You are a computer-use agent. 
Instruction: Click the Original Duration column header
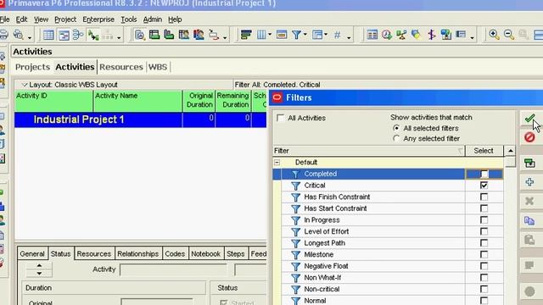pyautogui.click(x=199, y=101)
